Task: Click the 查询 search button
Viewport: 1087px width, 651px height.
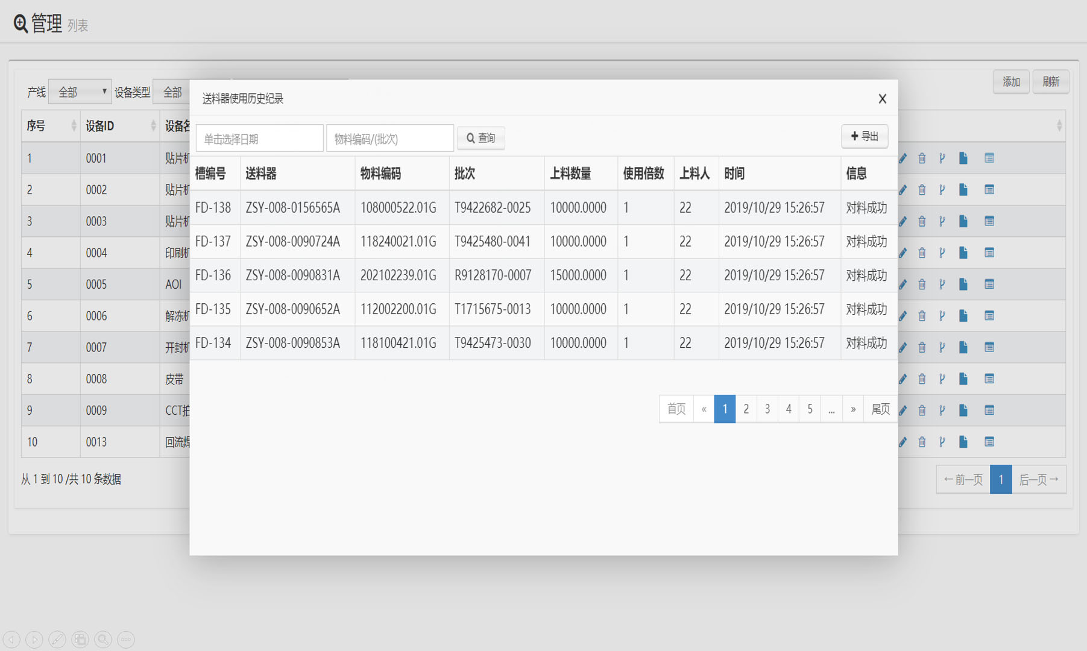Action: click(x=480, y=138)
